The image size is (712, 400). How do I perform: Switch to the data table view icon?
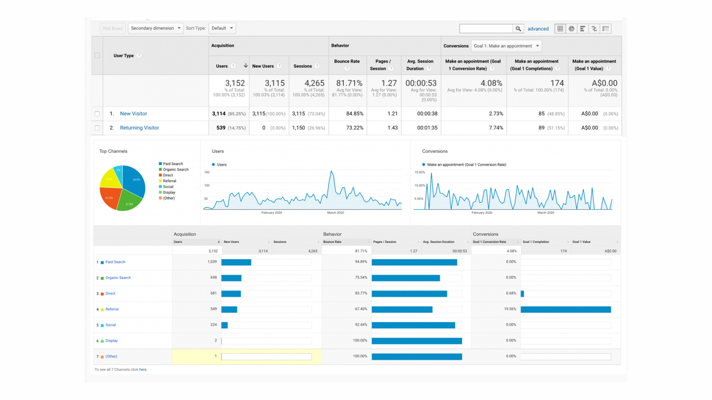560,29
